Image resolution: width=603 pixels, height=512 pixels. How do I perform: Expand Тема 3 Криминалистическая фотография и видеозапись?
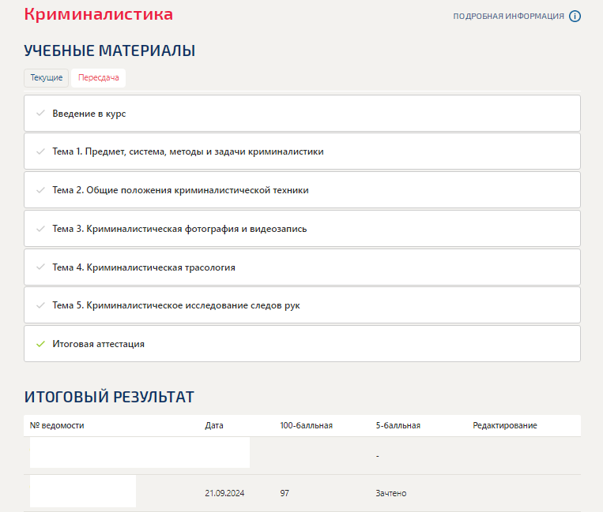(179, 229)
